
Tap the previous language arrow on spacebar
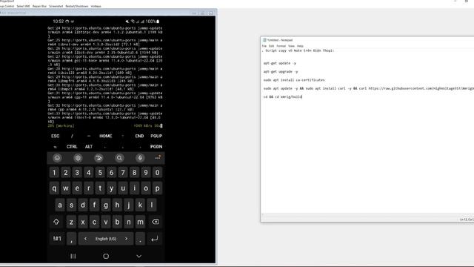pyautogui.click(x=86, y=239)
